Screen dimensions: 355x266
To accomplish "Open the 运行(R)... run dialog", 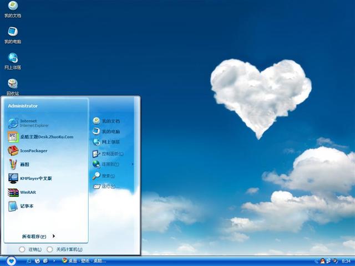I will click(106, 186).
